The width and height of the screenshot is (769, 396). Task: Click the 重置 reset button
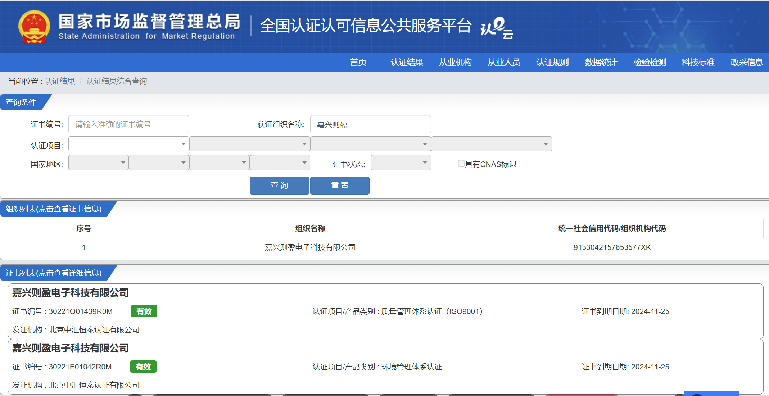tap(340, 186)
